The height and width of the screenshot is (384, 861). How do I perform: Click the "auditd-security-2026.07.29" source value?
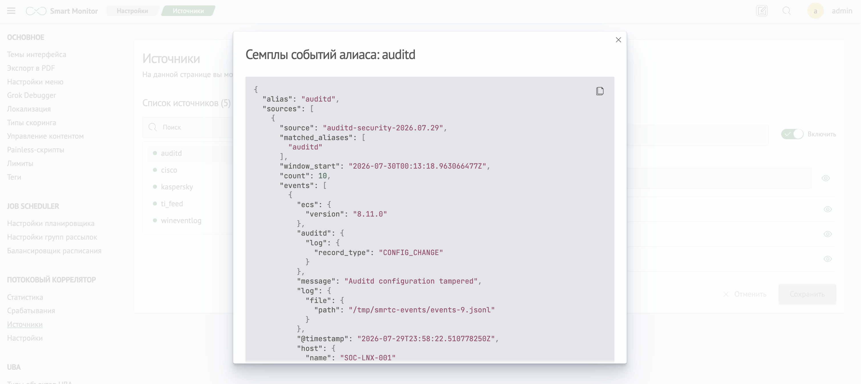383,128
